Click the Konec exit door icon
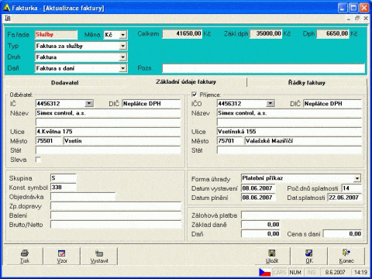The image size is (372, 279). point(346,253)
